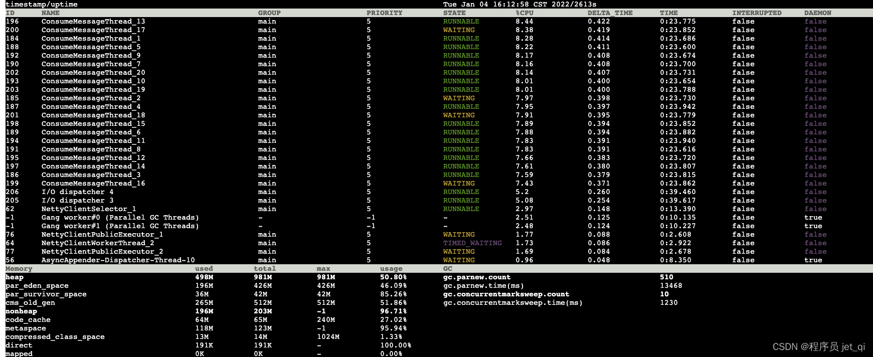873x357 pixels.
Task: Click the STATE column header
Action: click(454, 13)
